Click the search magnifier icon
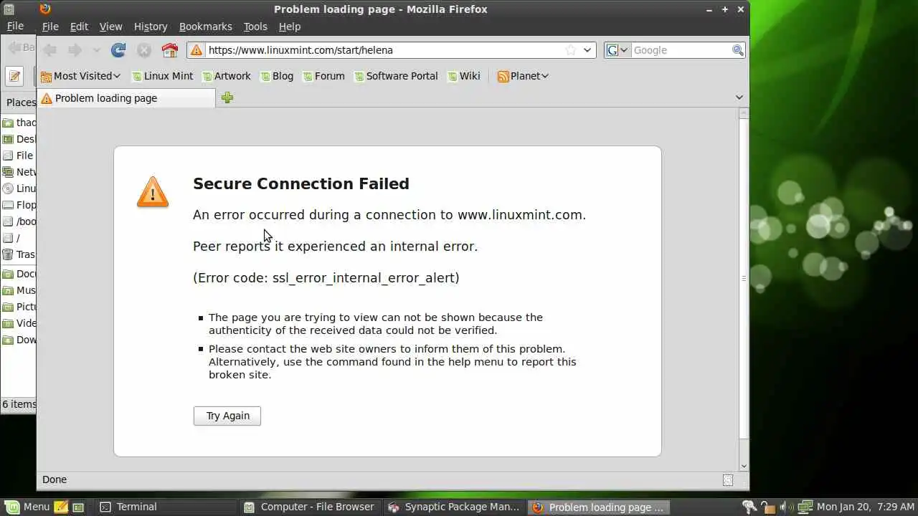 pyautogui.click(x=737, y=50)
